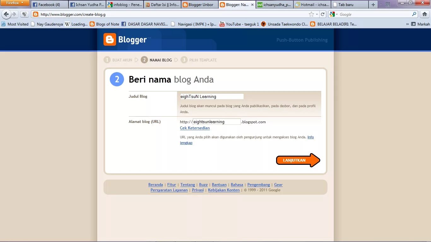Click the Tab Groups icon in tab bar

pyautogui.click(x=388, y=5)
